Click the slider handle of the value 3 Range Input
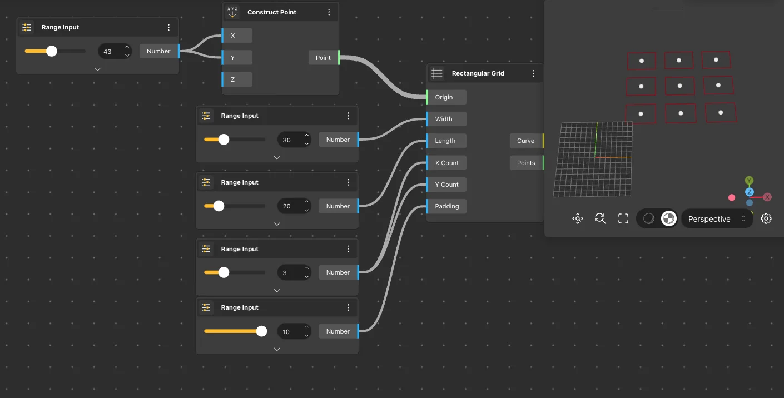 click(x=224, y=272)
